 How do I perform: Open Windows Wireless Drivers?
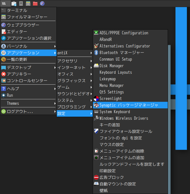130,118
